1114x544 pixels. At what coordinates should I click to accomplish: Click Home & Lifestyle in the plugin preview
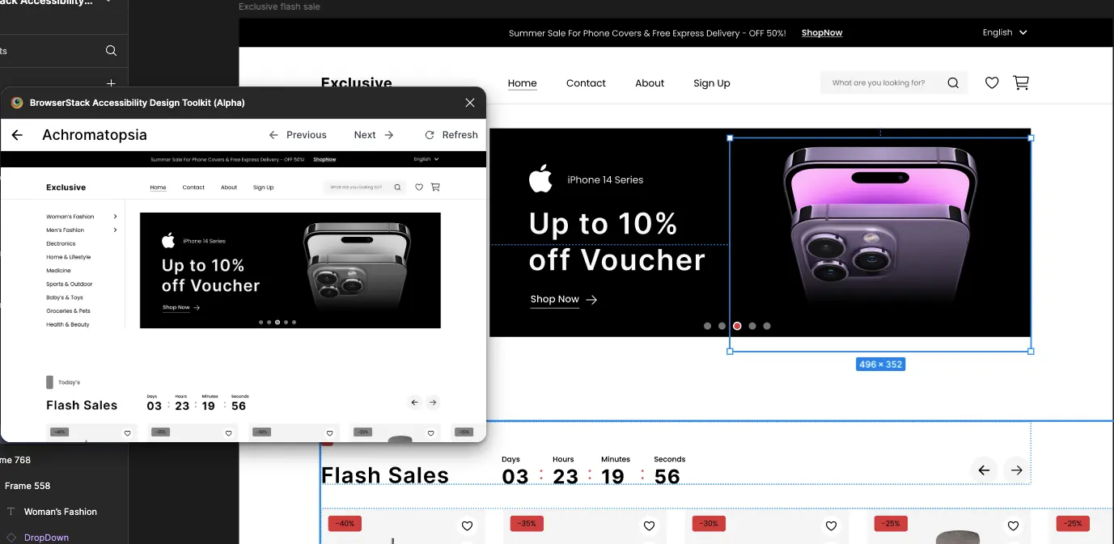point(69,257)
